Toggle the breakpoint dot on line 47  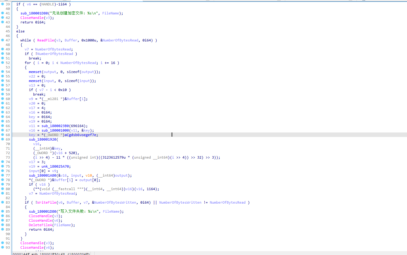2,40
